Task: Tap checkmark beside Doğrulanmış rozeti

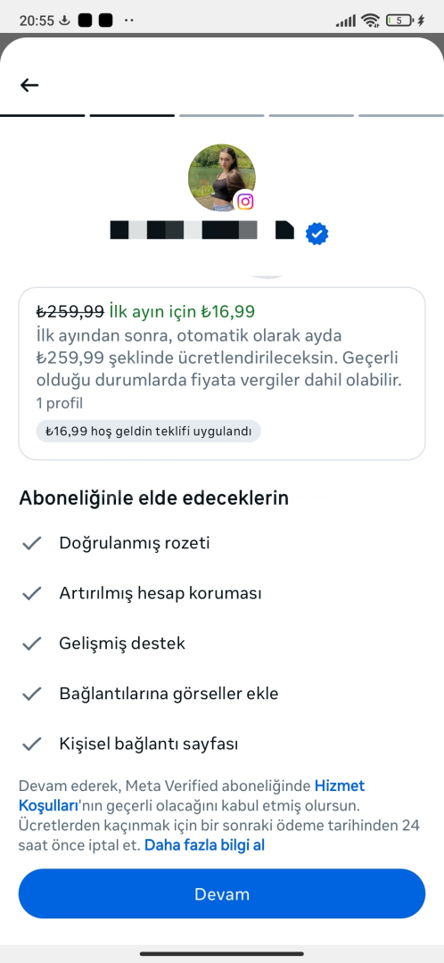Action: coord(31,544)
